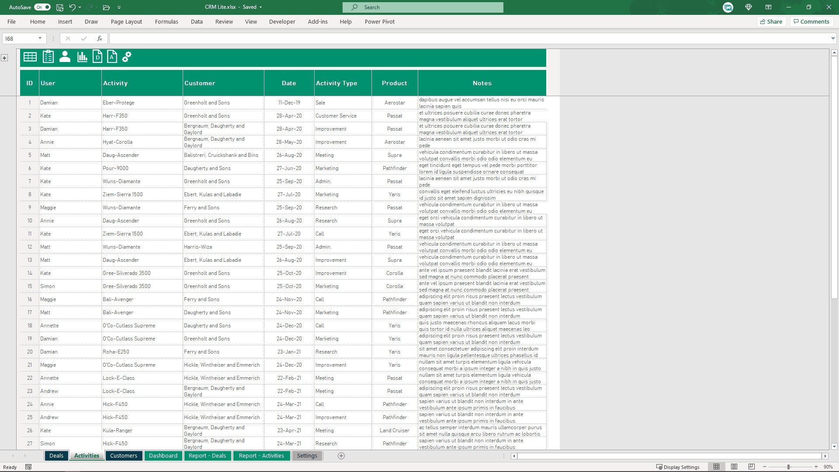Switch to the Formulas tab
The height and width of the screenshot is (472, 839).
pos(166,21)
